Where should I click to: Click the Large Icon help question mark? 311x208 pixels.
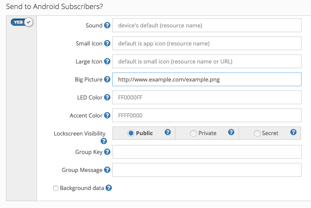(107, 61)
